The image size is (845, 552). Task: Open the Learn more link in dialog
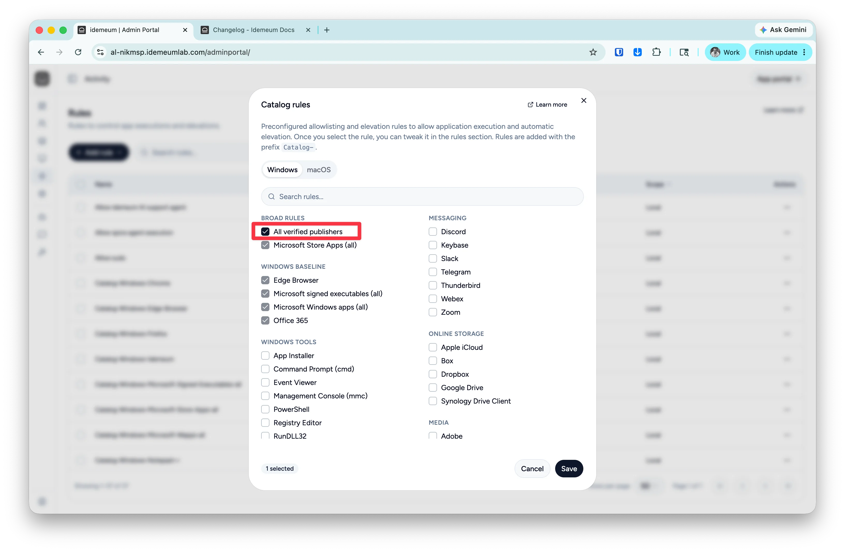[547, 105]
